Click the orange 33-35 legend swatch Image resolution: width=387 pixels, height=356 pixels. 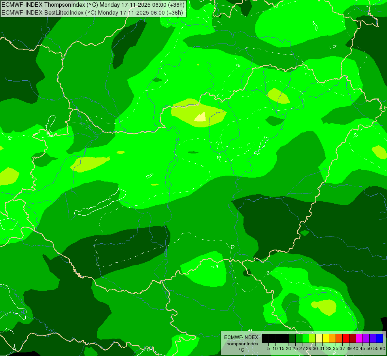(332, 339)
